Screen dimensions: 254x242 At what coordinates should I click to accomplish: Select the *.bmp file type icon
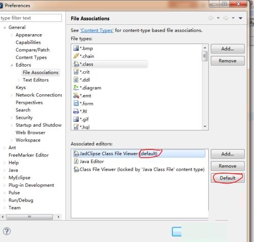point(76,48)
